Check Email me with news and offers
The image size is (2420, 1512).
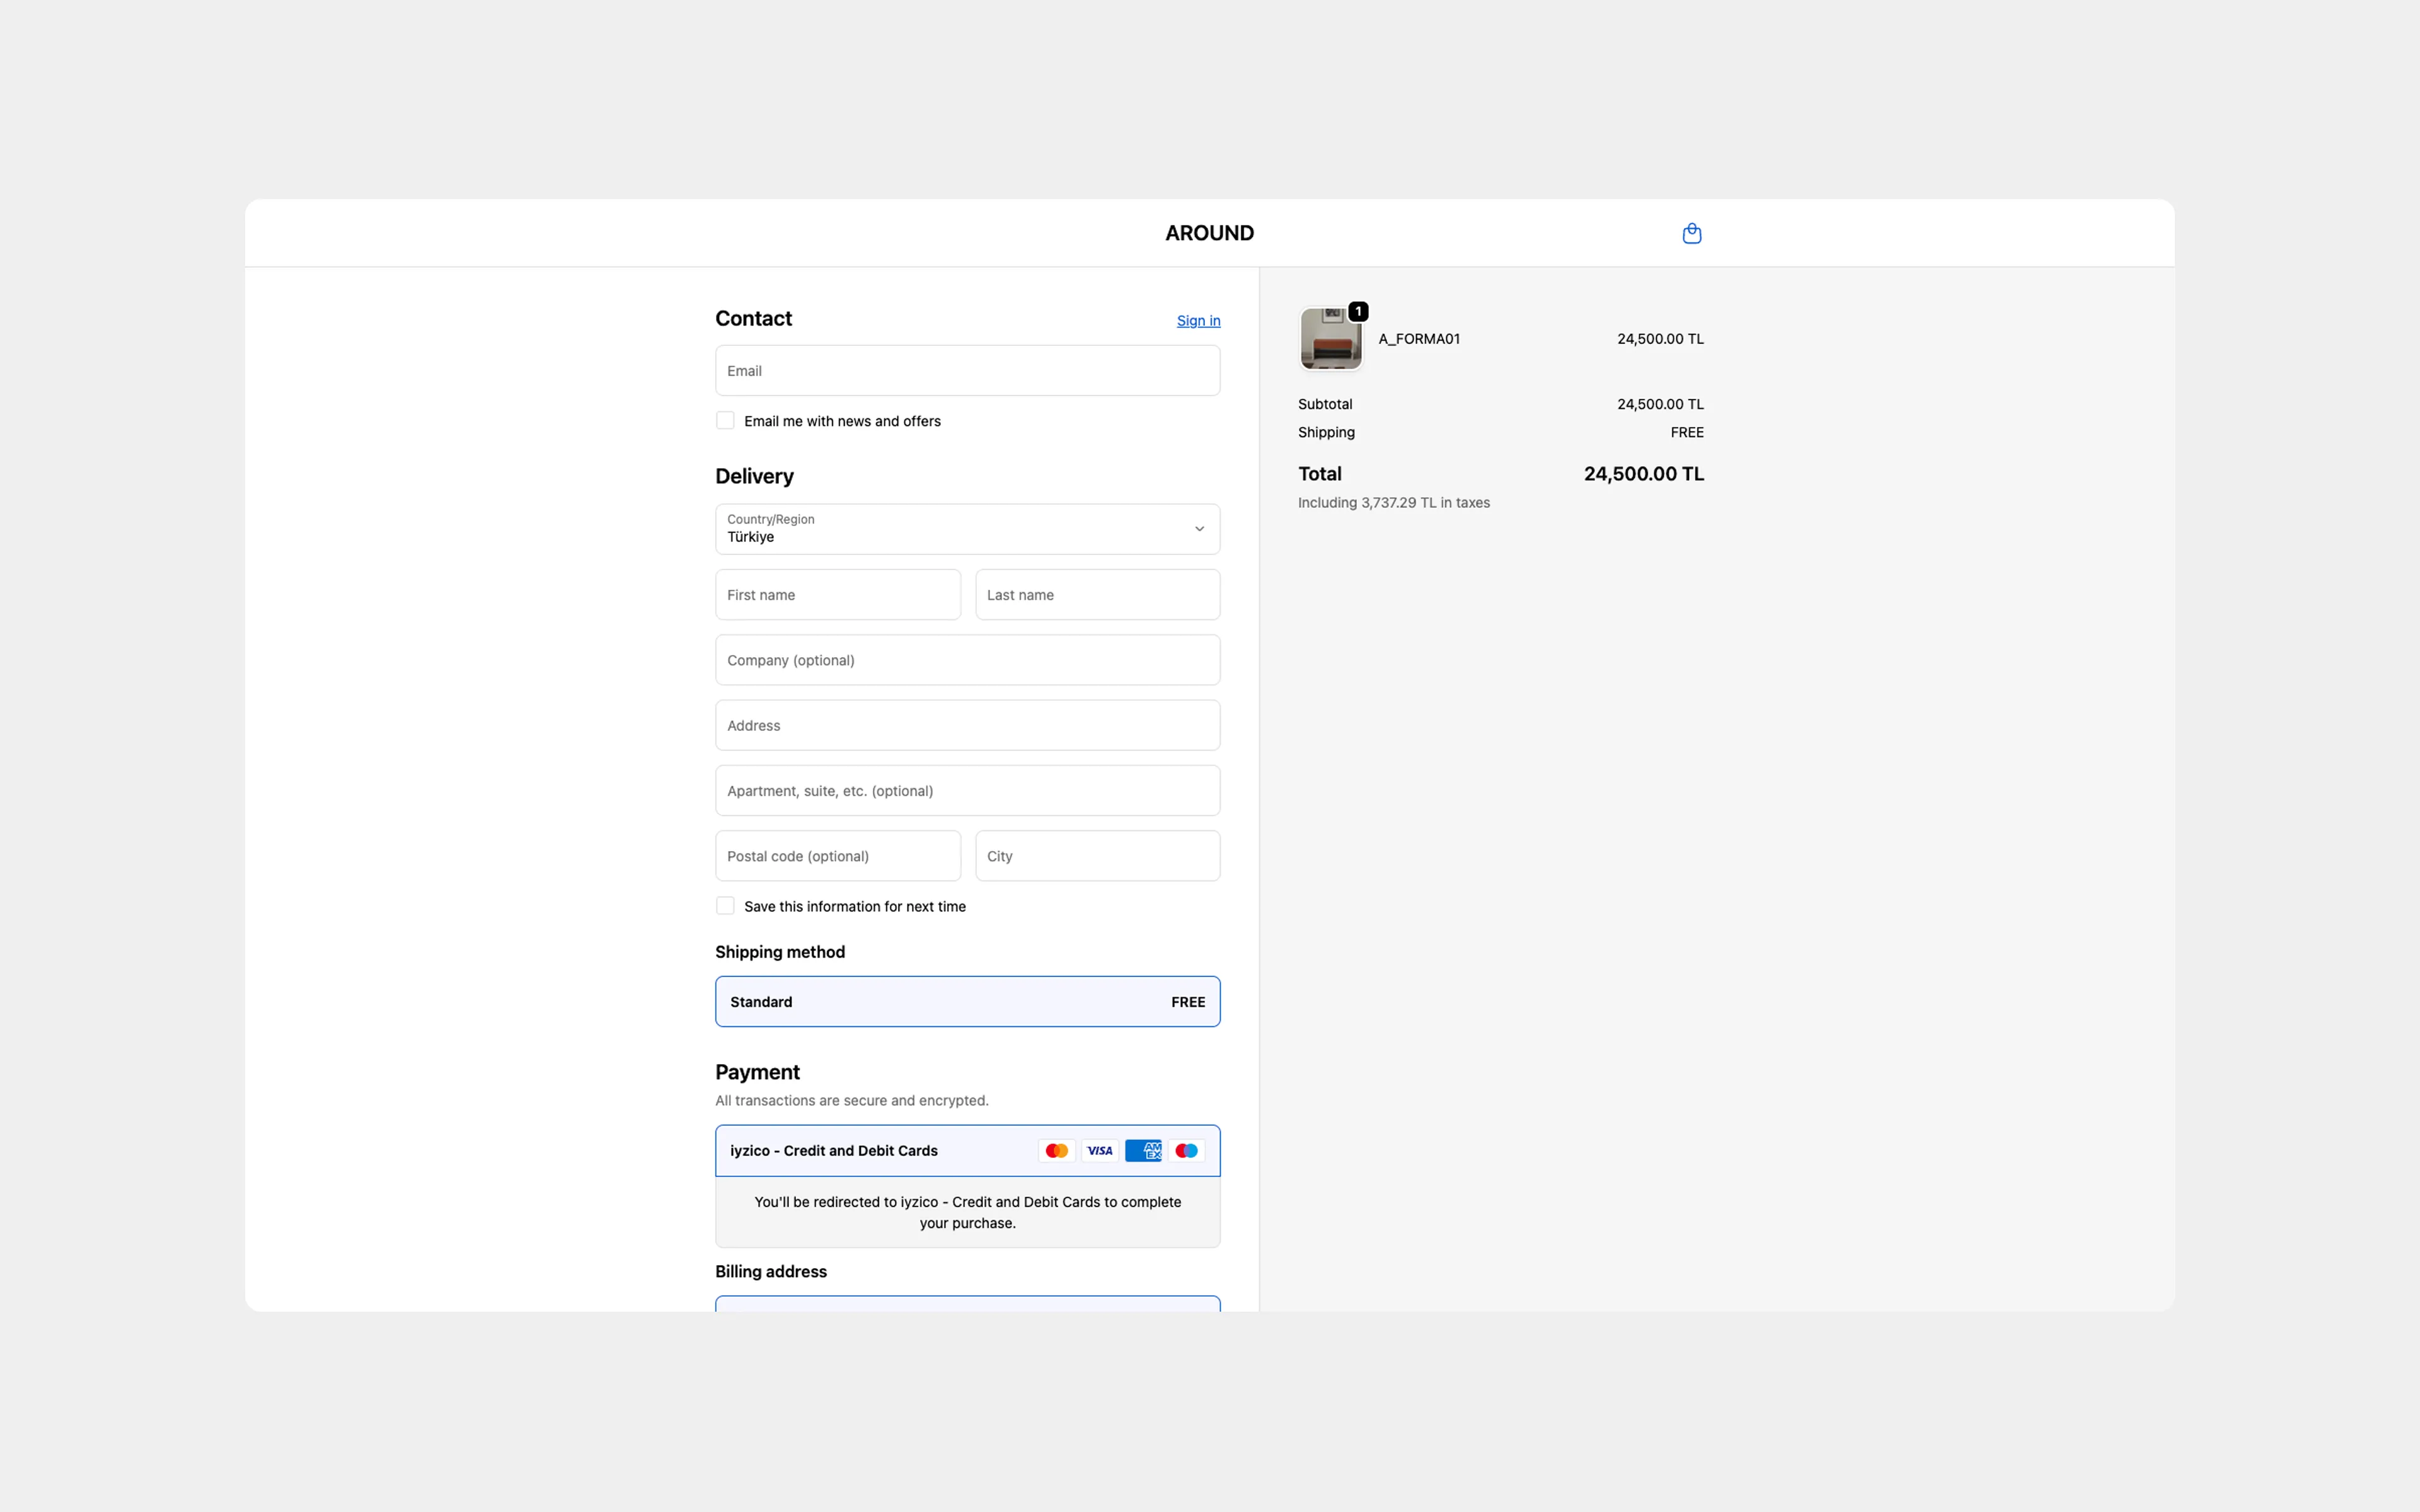coord(725,421)
